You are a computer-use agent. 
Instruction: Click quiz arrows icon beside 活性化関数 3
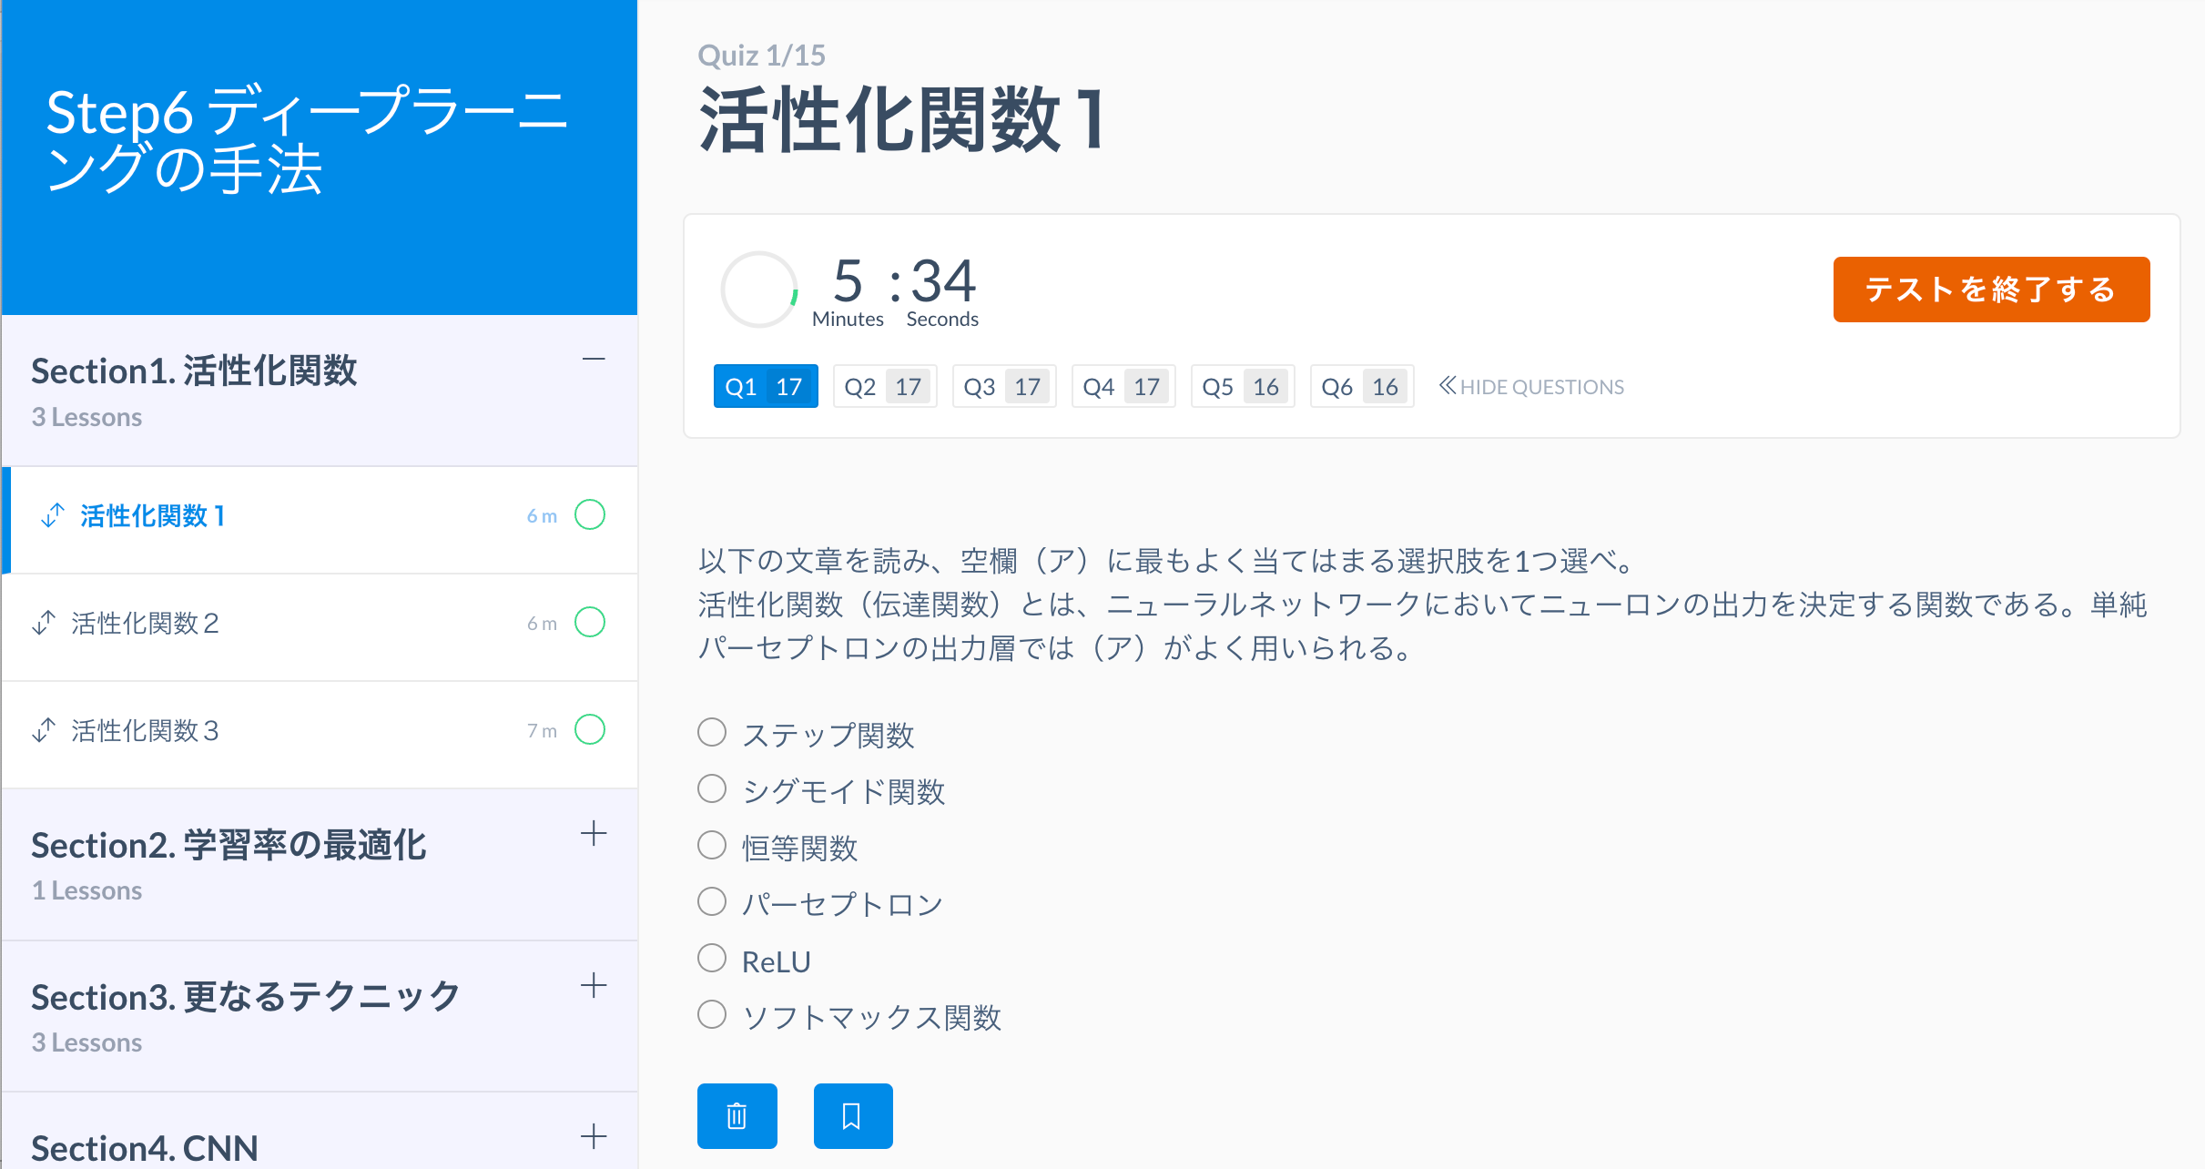(44, 730)
